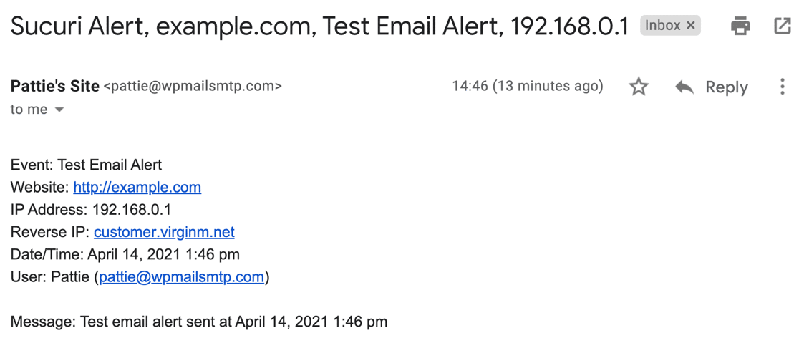Click the "Reply" text label
799x338 pixels.
tap(727, 87)
